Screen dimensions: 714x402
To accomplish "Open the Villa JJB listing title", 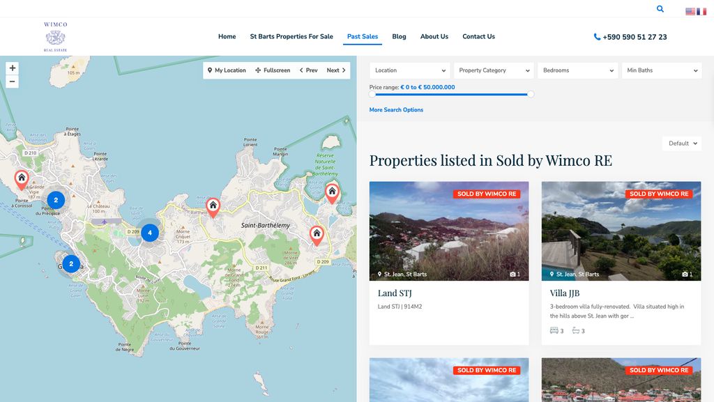I will (565, 293).
